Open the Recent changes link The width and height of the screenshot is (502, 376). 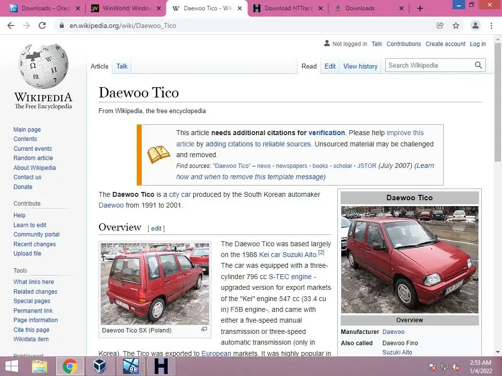tap(34, 244)
